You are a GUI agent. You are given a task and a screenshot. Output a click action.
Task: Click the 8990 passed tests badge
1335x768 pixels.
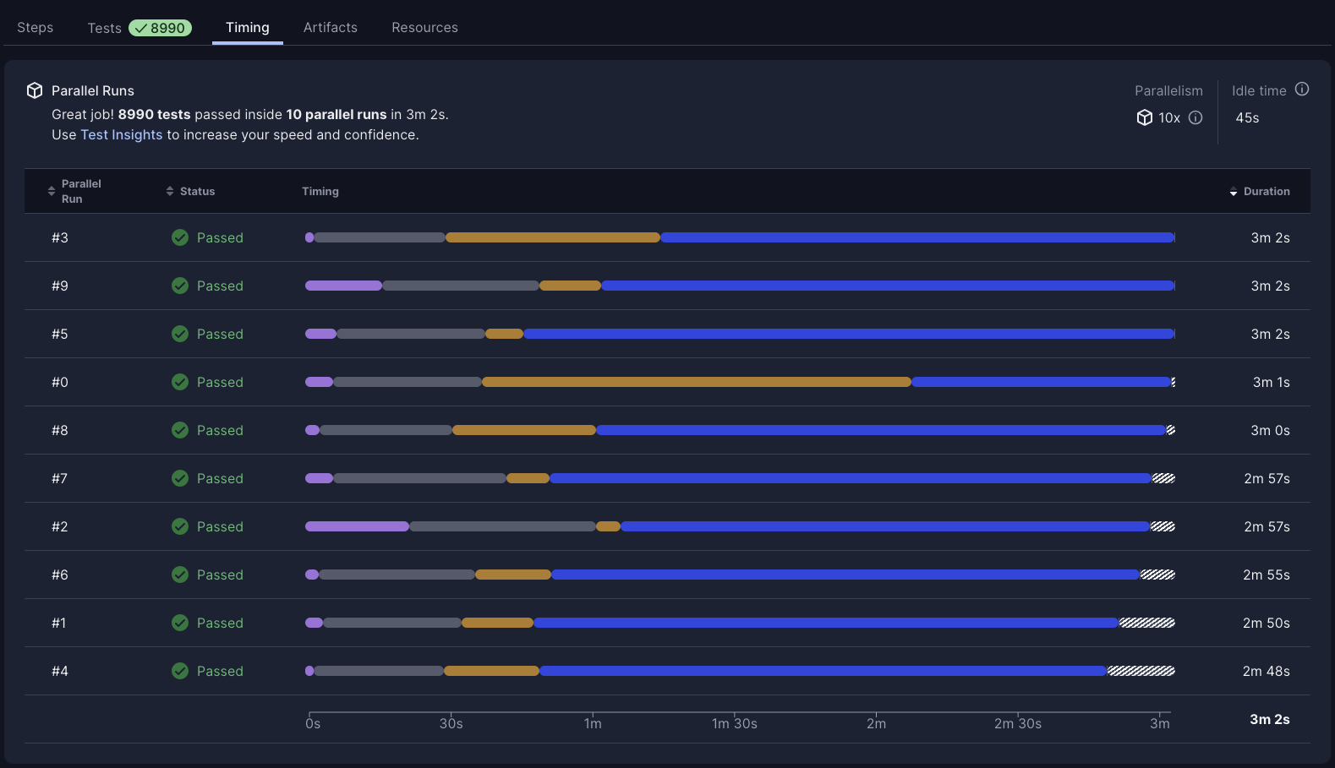coord(161,28)
